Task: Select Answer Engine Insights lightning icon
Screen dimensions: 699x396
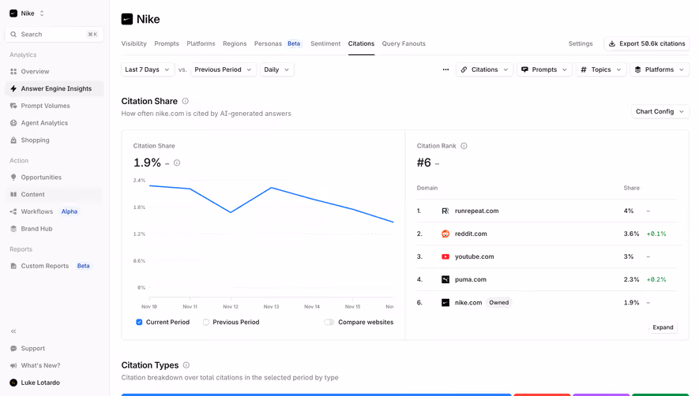Action: (13, 88)
